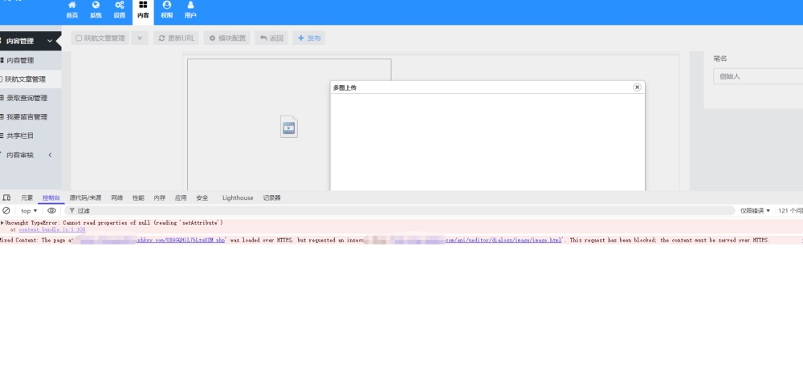Switch to the Lighthouse DevTools tab
Screen dimensions: 803x365
tap(238, 197)
